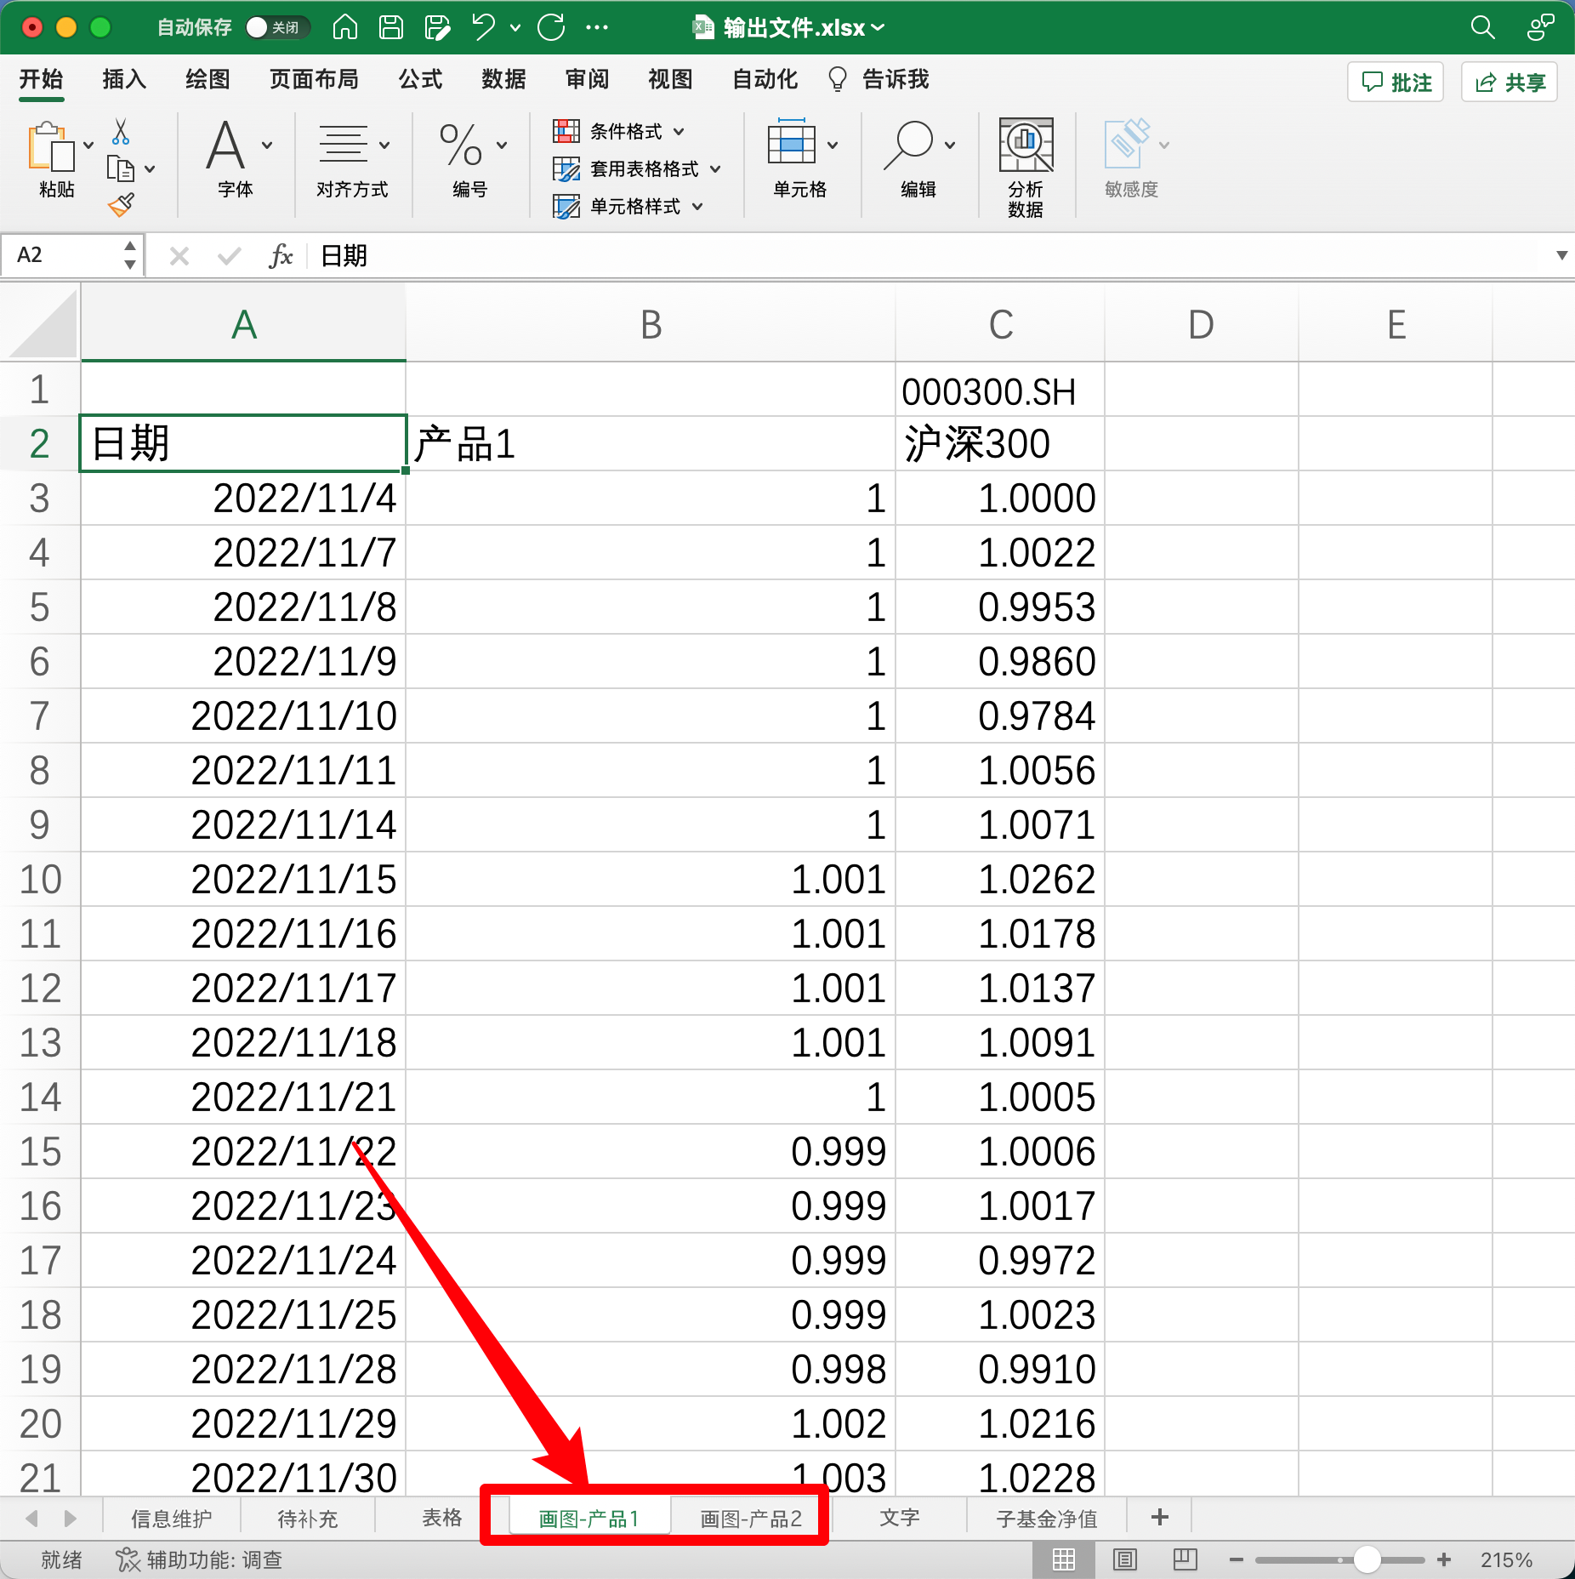Open the Cells (单元格) group

[x=800, y=159]
